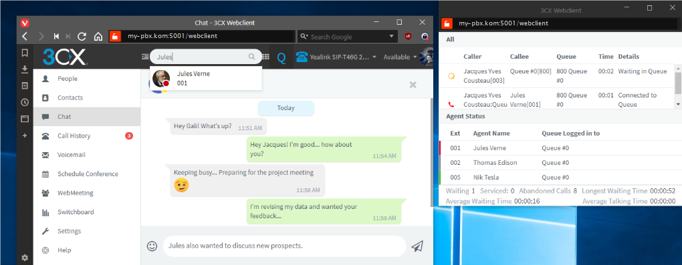Open the dial pad grid icon
Viewport: 682px width, 265px height.
(x=265, y=57)
